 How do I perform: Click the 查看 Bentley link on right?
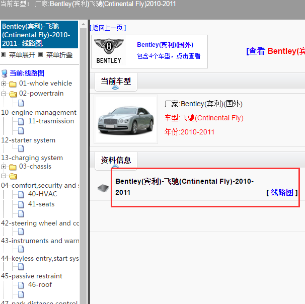pos(275,51)
